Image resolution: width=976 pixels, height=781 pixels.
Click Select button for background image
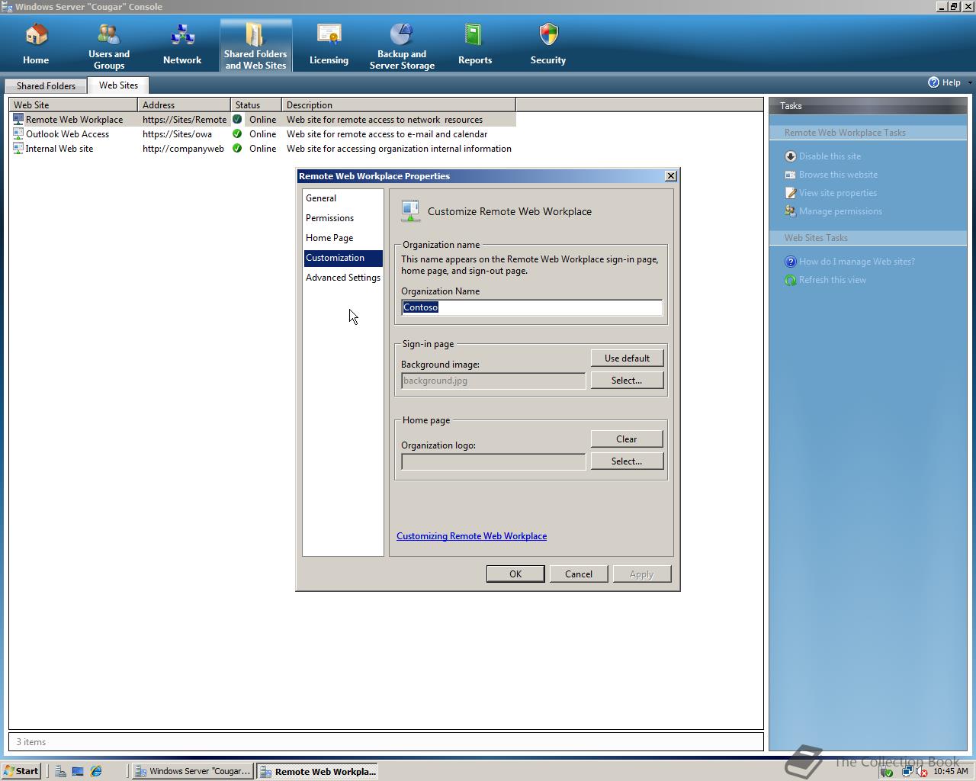click(627, 380)
